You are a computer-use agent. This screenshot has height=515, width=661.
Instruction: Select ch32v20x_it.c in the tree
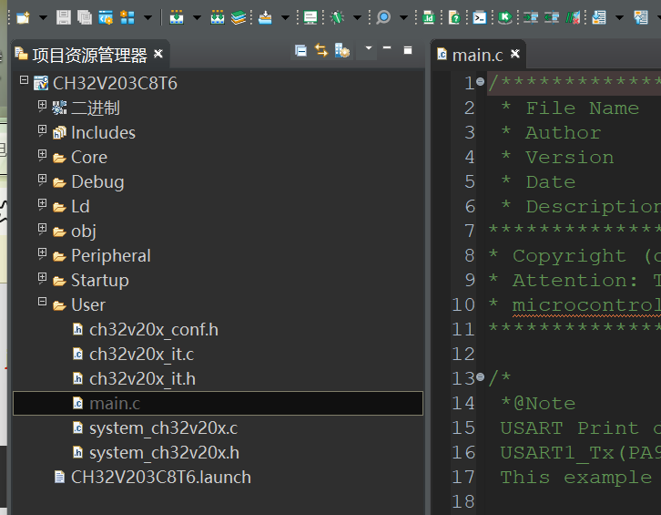tap(141, 354)
